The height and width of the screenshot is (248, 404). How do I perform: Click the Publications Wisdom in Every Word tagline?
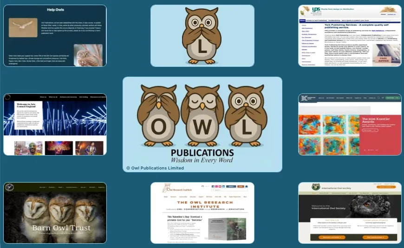point(202,157)
